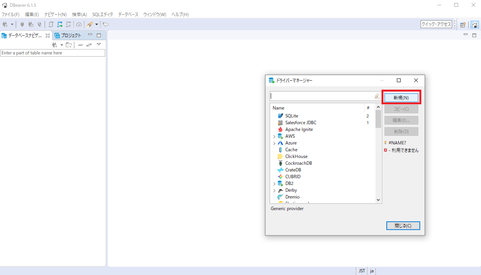The image size is (481, 275).
Task: Expand the Derby driver group
Action: (274, 191)
